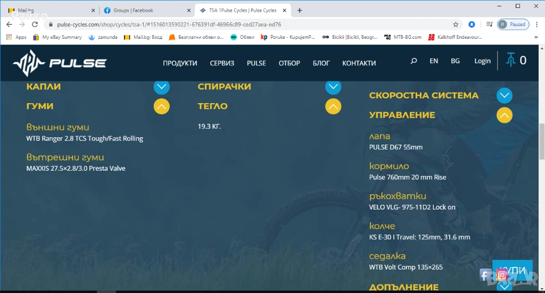Open Poruke - KupujemP bookmark
This screenshot has height=293, width=545.
click(288, 37)
